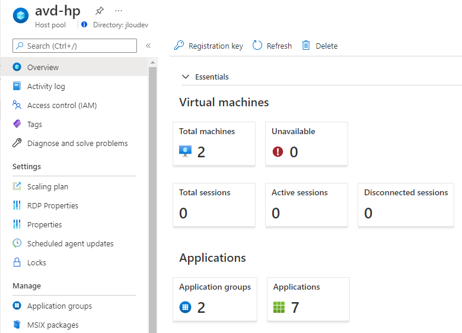
Task: Open RDP Properties settings page
Action: tap(74, 205)
